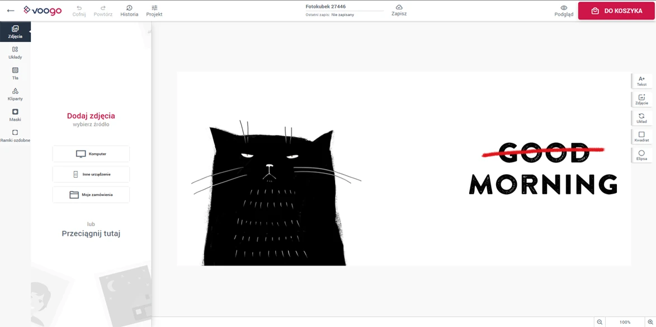Save project with Zapisz cloud icon
This screenshot has width=656, height=327.
[399, 10]
